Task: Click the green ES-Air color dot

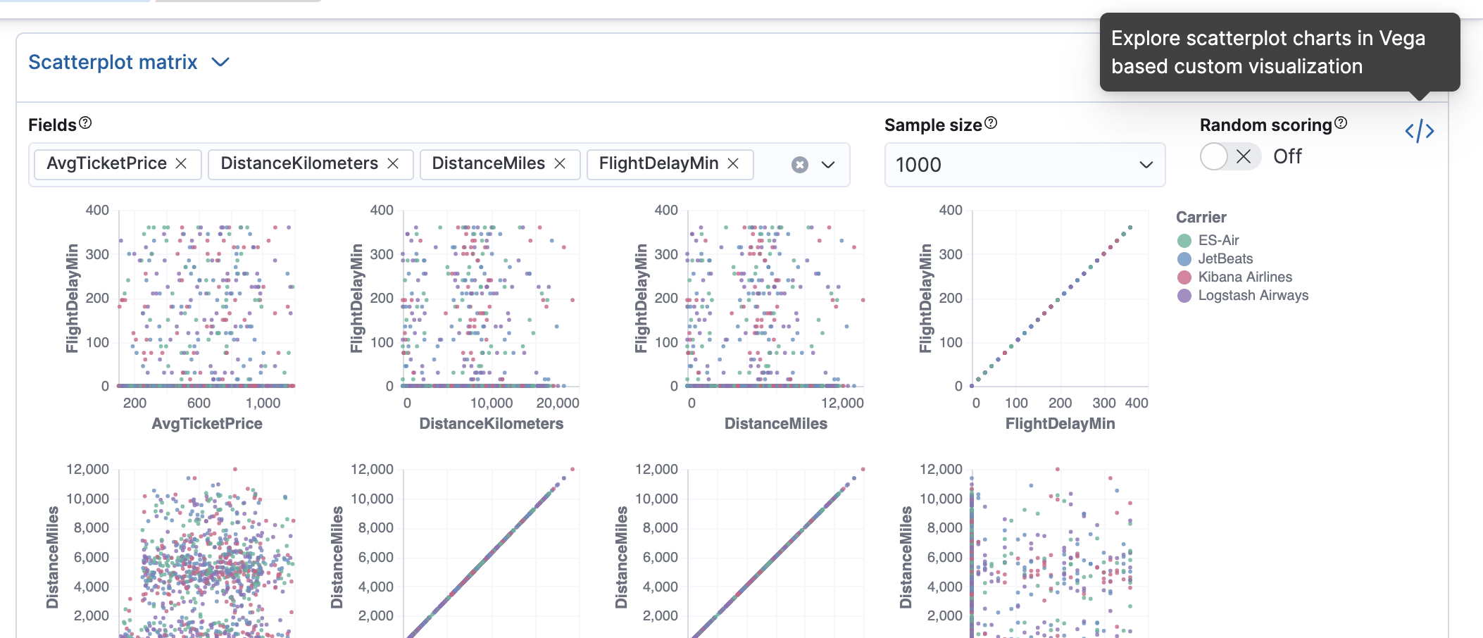Action: point(1184,239)
